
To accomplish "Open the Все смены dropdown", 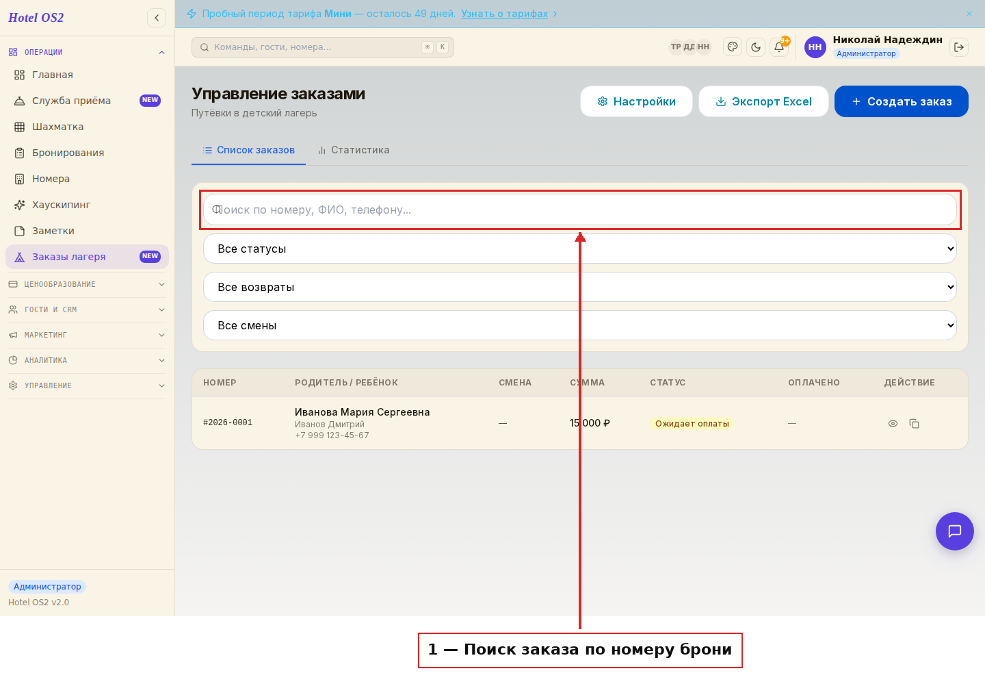I will [x=580, y=325].
